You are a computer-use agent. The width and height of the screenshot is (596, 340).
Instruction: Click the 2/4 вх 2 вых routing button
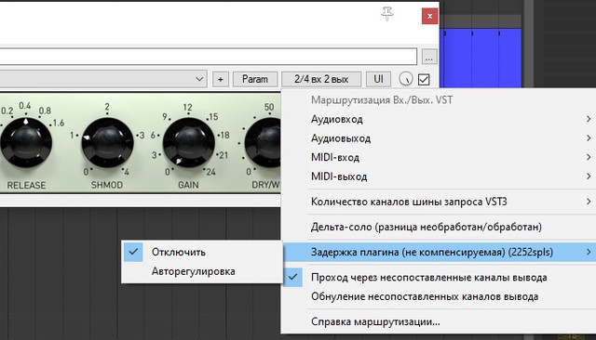tap(321, 79)
